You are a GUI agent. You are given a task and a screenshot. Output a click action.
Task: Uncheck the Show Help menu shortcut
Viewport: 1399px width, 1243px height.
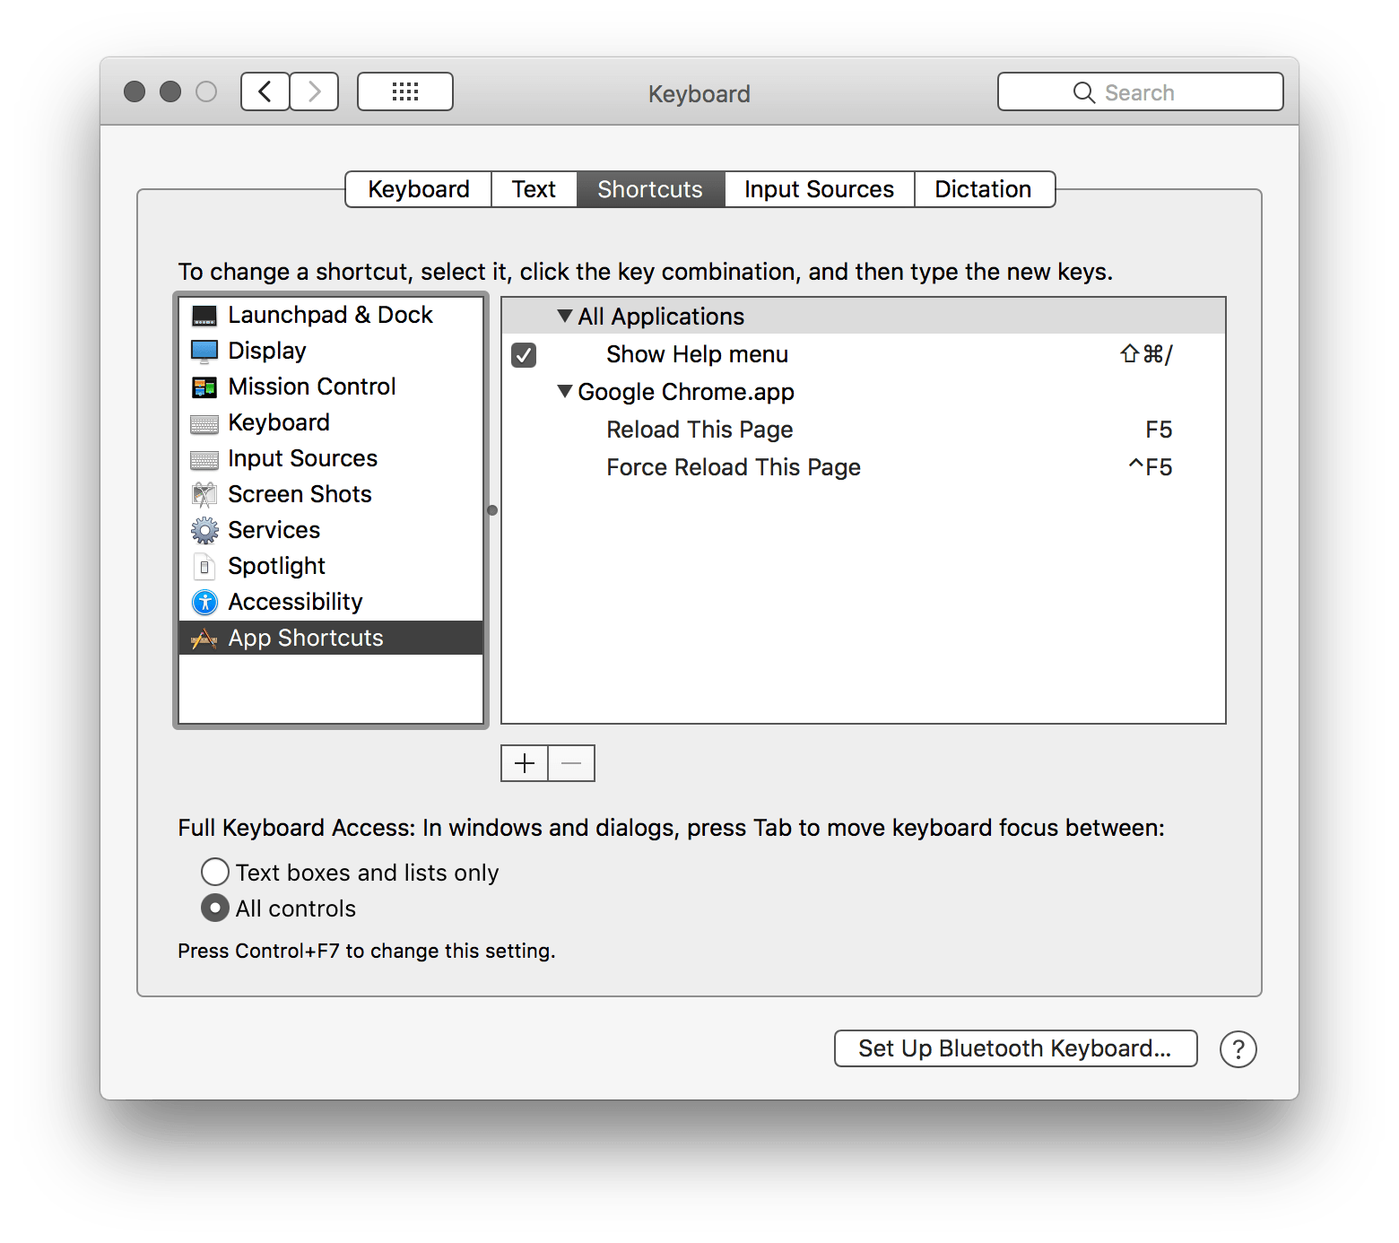point(523,354)
